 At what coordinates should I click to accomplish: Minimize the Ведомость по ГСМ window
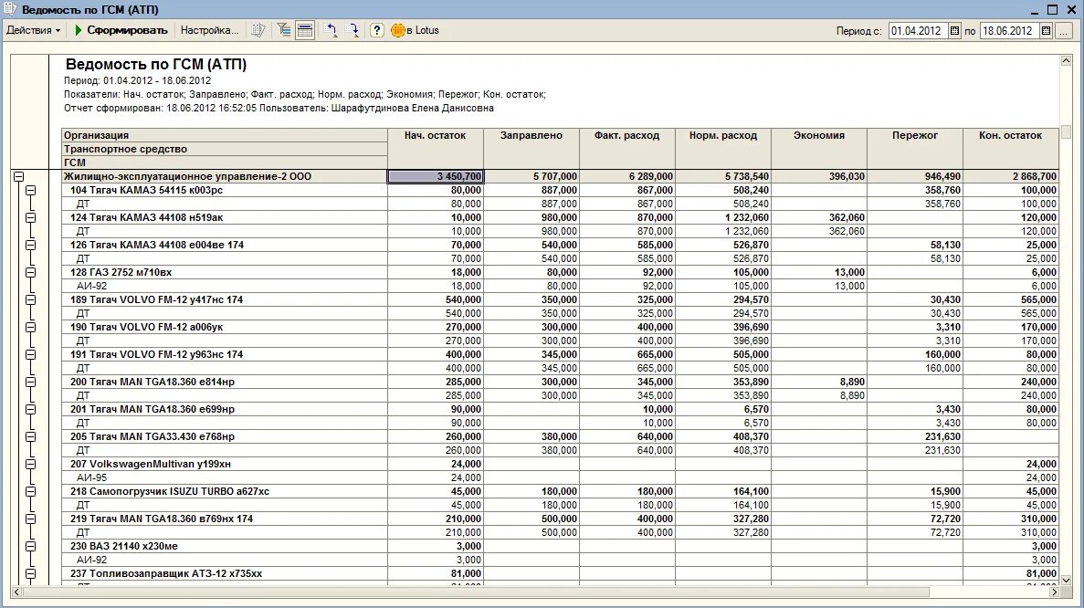(x=1034, y=10)
